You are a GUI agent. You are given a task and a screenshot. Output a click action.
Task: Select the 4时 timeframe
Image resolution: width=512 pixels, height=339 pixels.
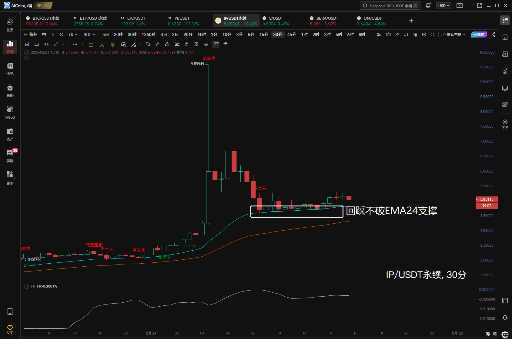[x=339, y=35]
